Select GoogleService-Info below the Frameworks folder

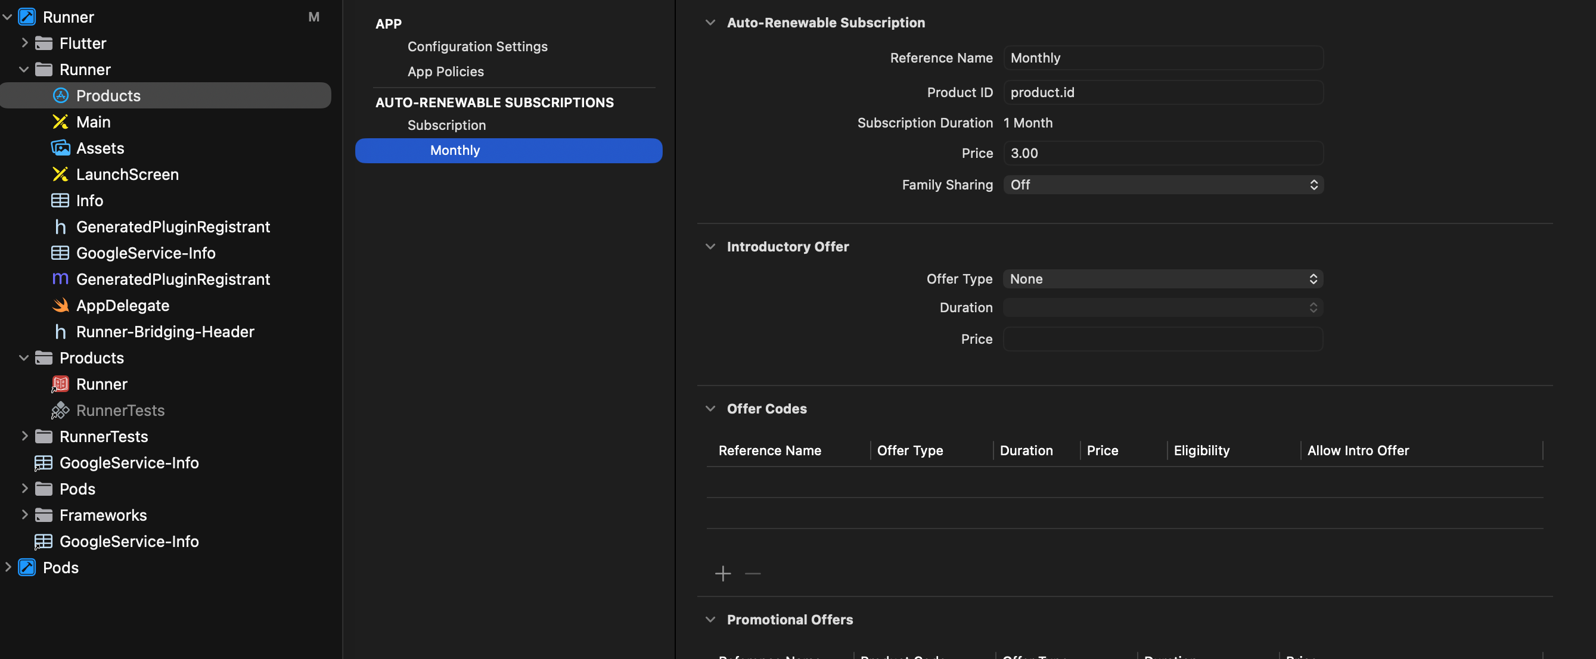coord(129,541)
